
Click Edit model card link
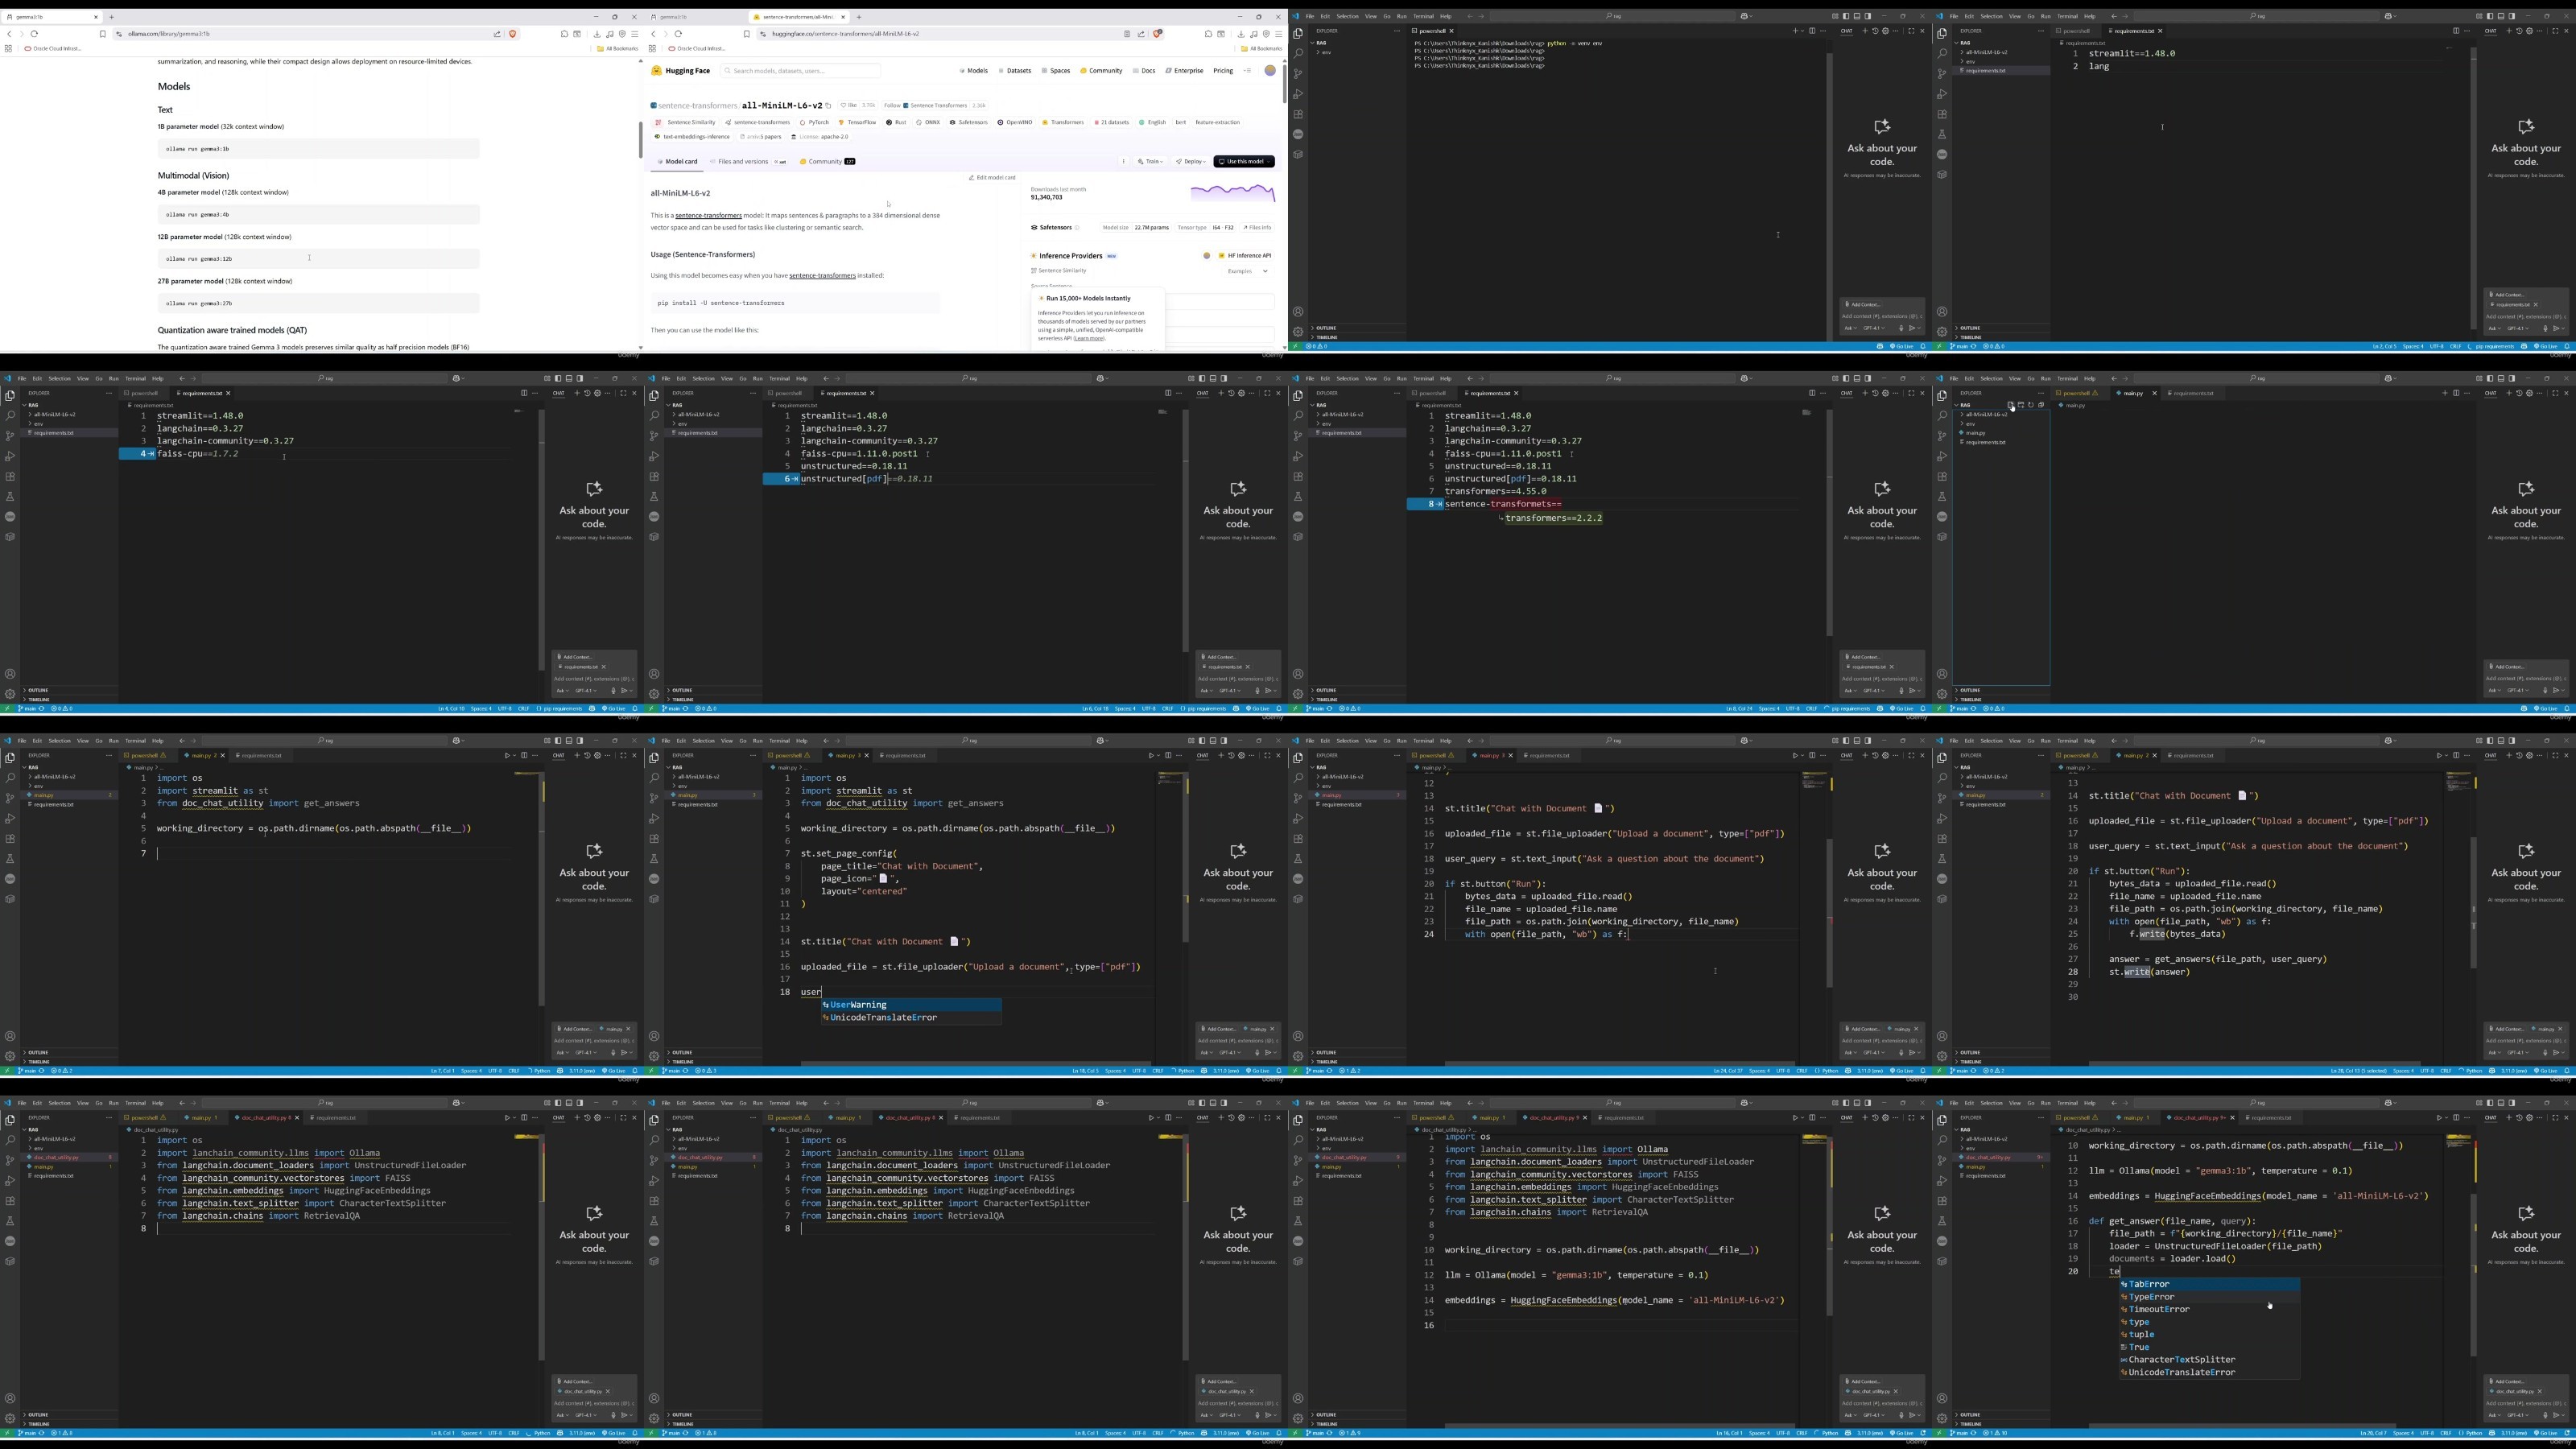(x=992, y=178)
